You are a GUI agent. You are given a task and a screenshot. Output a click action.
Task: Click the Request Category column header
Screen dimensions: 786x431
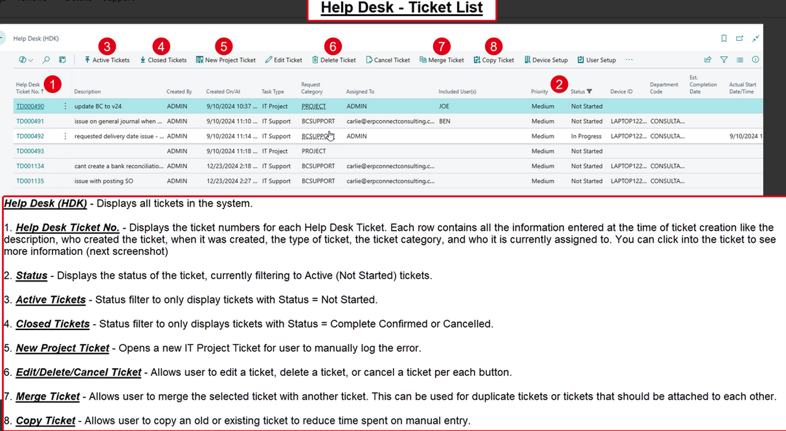tap(312, 88)
